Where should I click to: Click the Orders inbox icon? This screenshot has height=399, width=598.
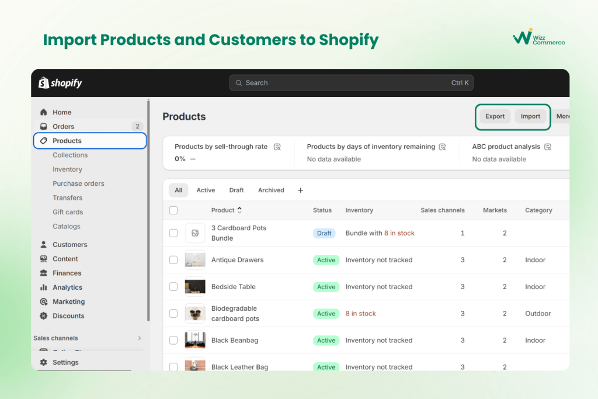point(43,126)
